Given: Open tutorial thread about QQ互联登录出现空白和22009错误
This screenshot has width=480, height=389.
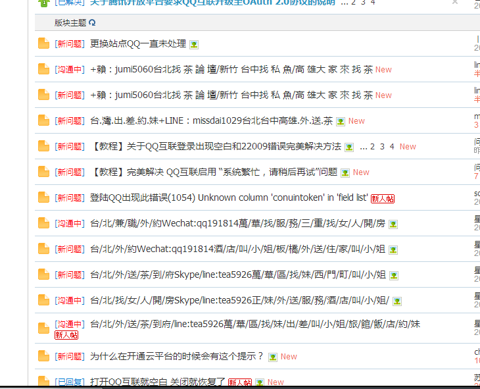Looking at the screenshot, I should 216,147.
